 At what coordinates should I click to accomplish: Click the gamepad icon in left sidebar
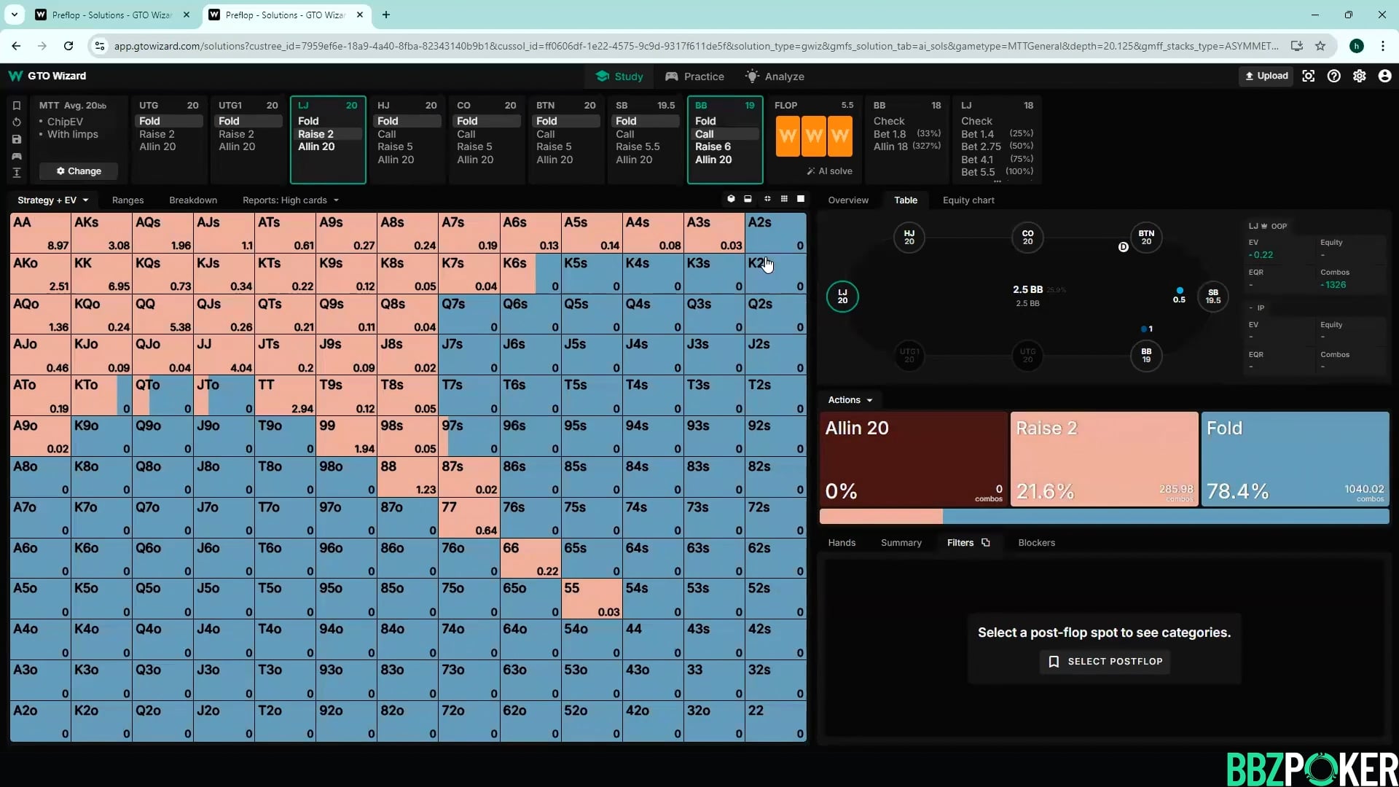pos(17,156)
